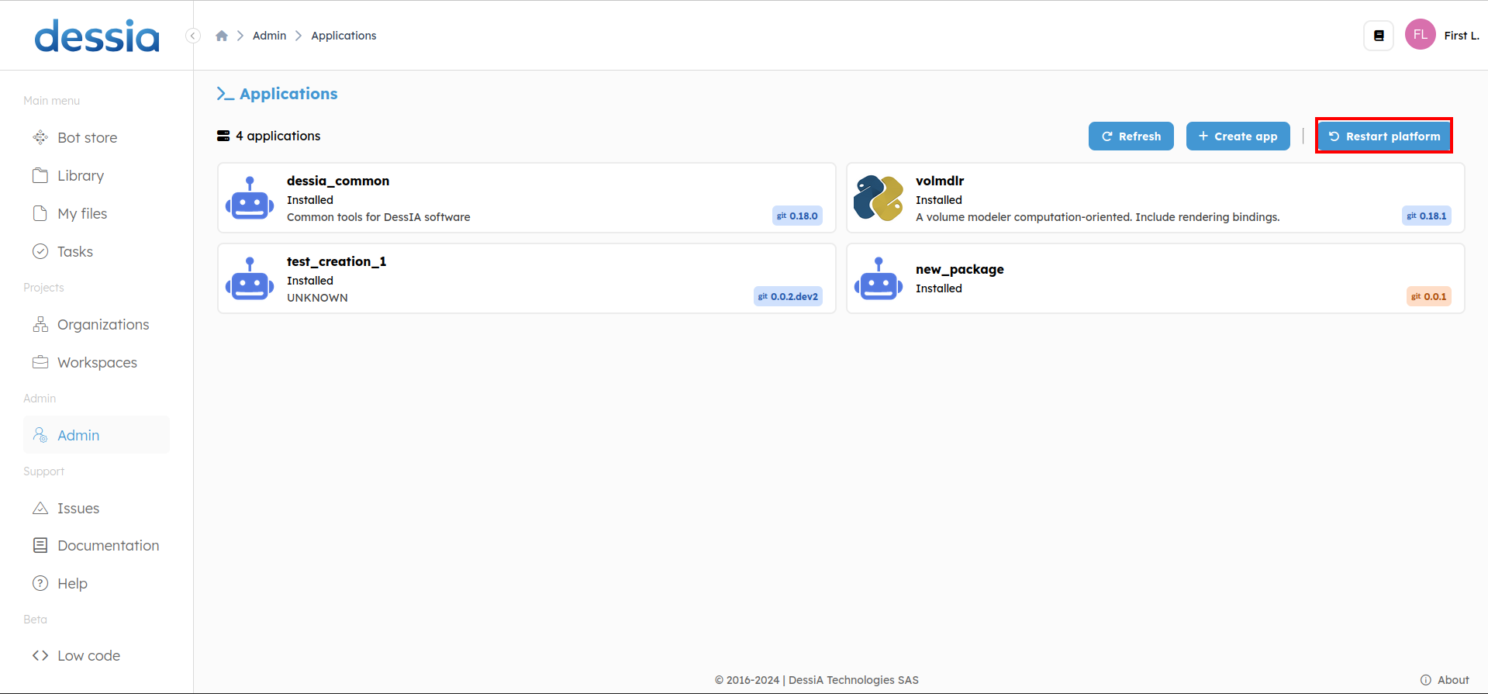1488x694 pixels.
Task: Open the dessia_common application card
Action: 526,198
